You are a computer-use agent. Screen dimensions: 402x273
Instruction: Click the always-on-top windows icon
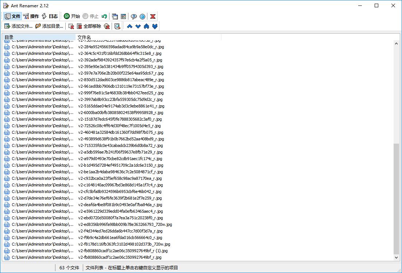115,16
